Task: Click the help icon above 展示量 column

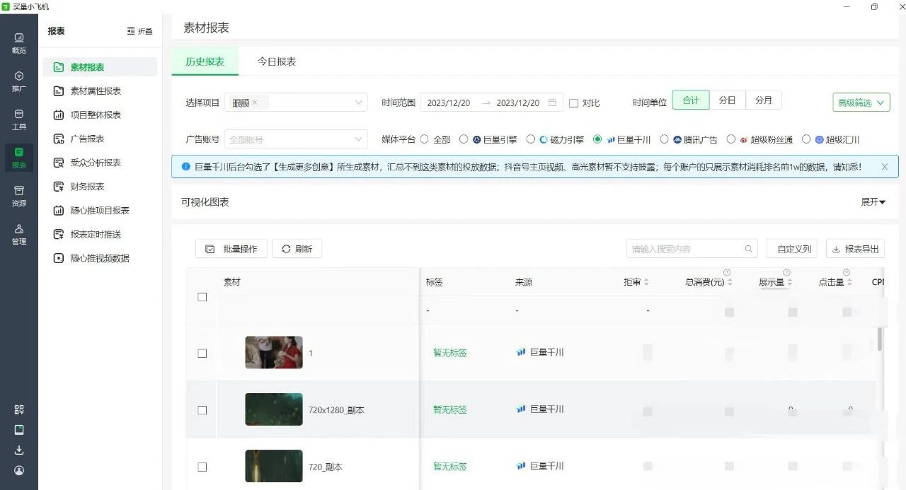Action: click(786, 272)
